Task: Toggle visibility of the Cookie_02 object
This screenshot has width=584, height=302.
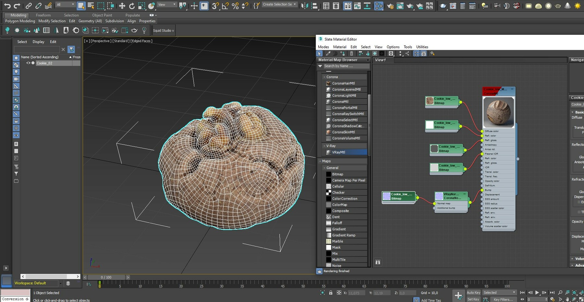Action: tap(29, 63)
